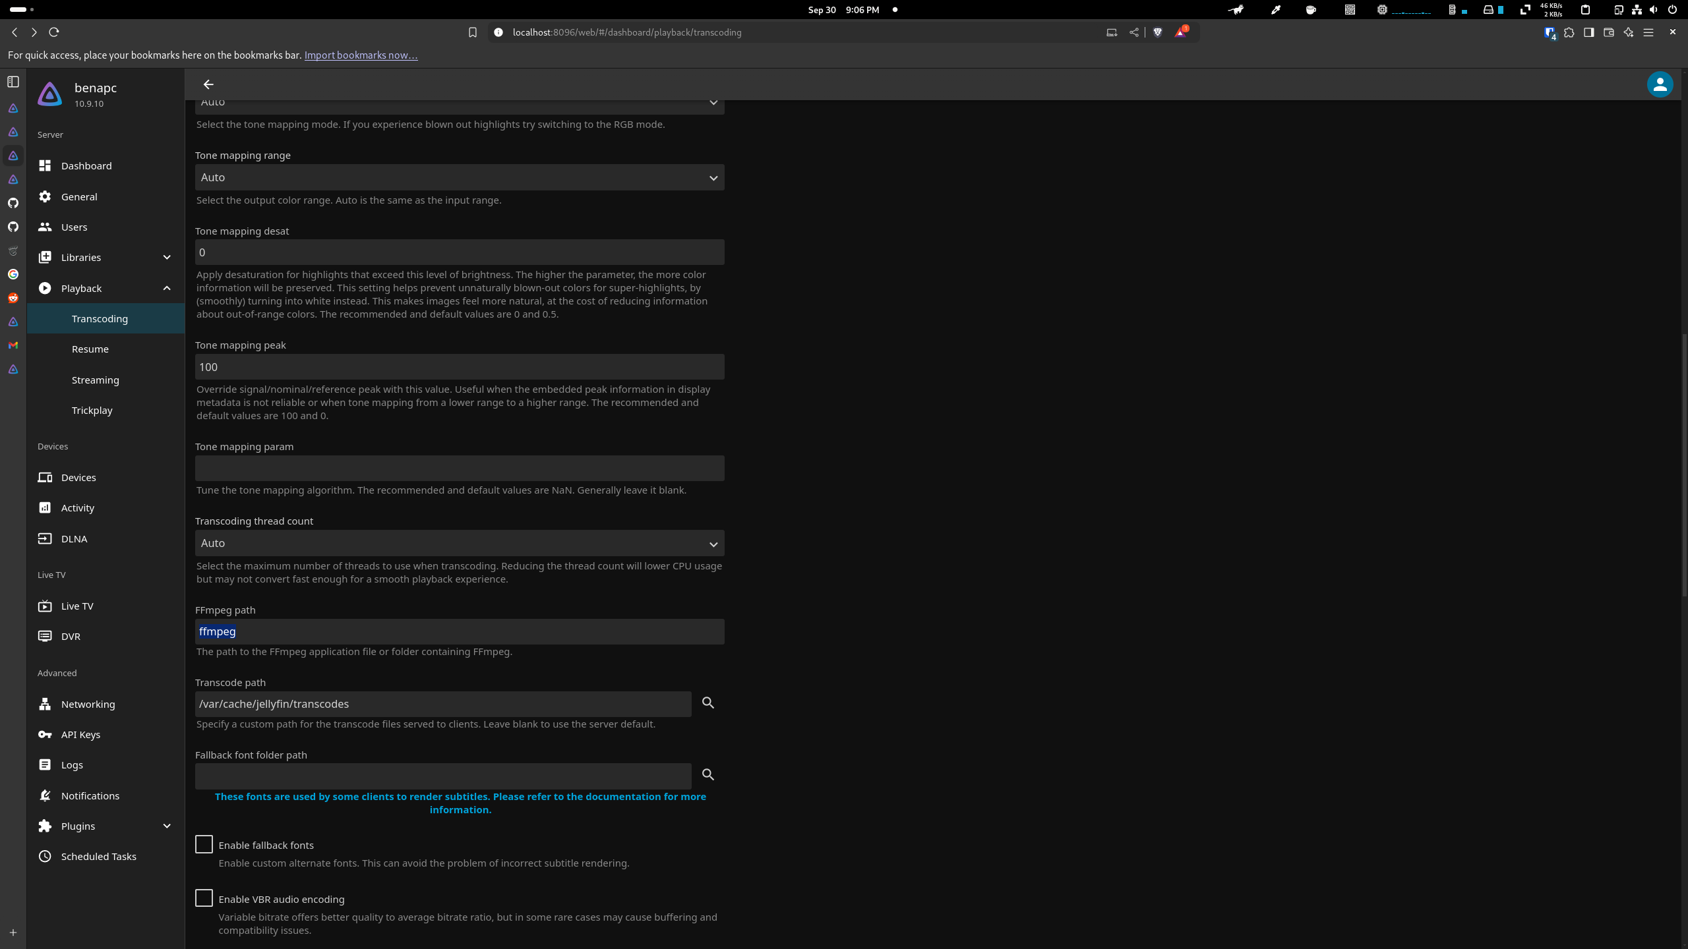Open the Tone mapping range dropdown
This screenshot has width=1688, height=949.
pyautogui.click(x=459, y=178)
